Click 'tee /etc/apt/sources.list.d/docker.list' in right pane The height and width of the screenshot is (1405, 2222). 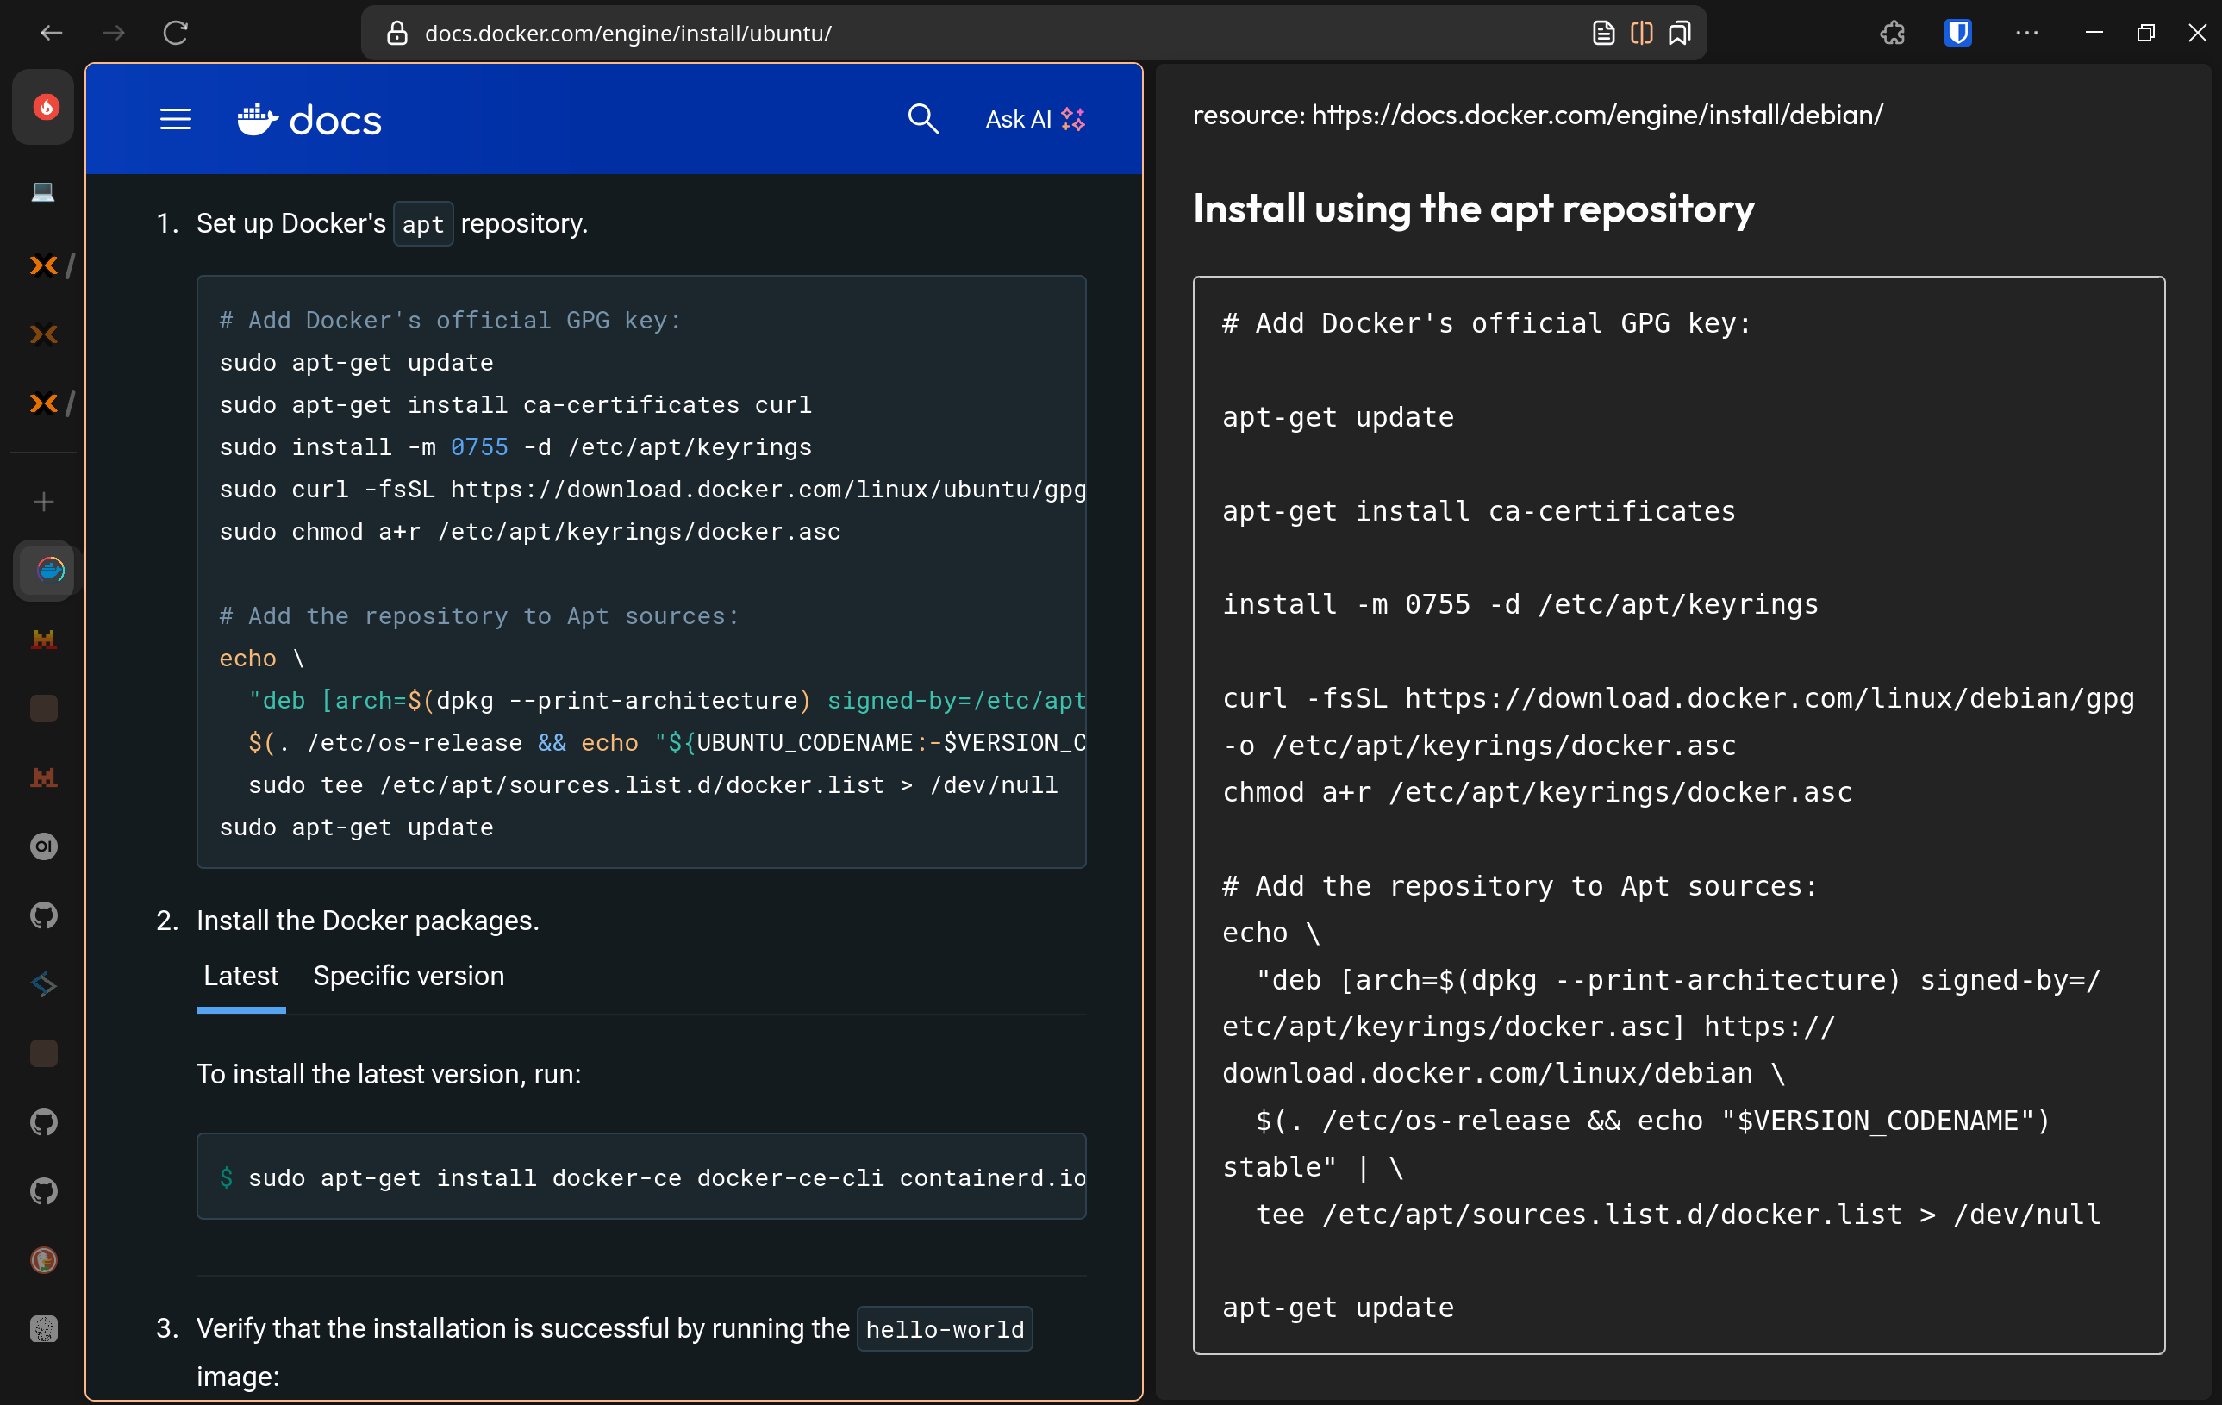click(x=1678, y=1215)
